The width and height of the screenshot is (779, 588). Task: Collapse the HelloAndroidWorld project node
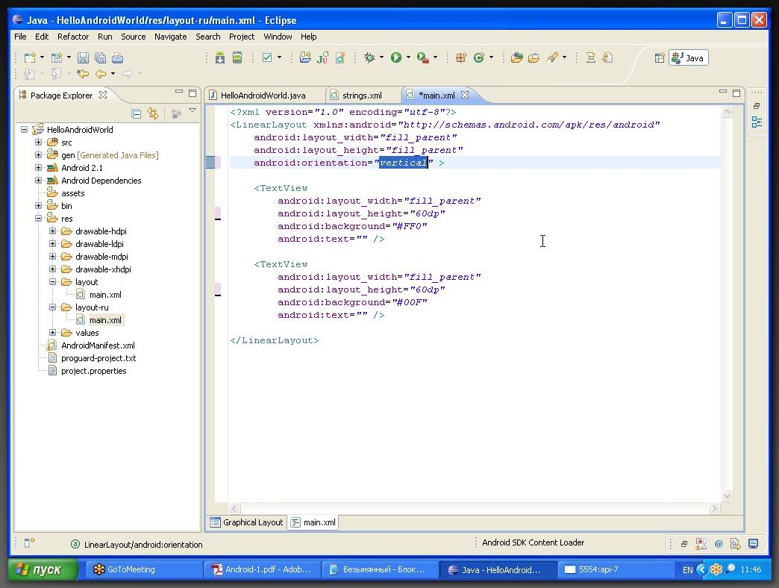coord(24,130)
